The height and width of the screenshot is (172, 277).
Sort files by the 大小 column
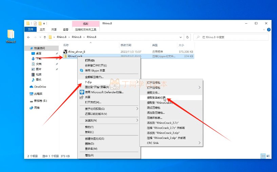click(x=181, y=45)
